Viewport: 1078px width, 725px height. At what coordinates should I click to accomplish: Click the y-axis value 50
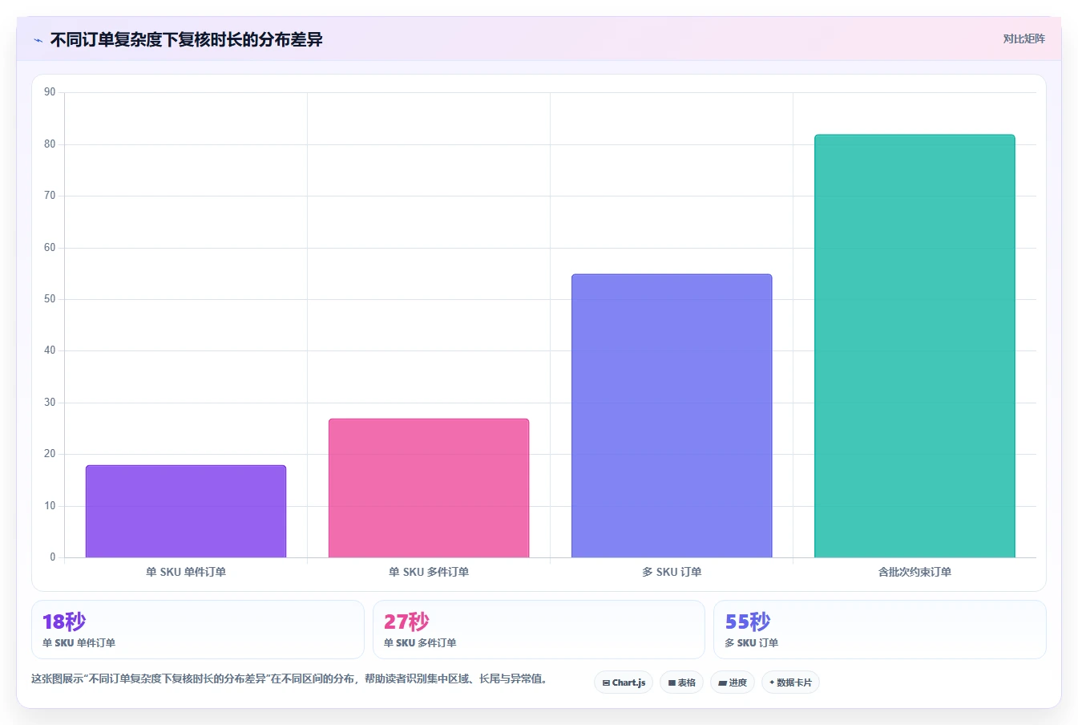[50, 299]
